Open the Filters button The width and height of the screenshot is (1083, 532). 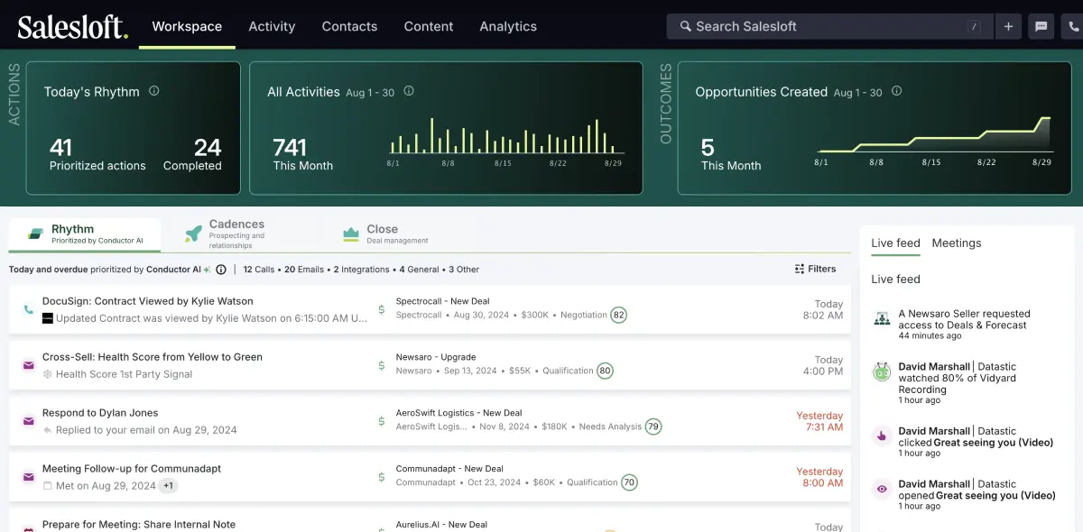point(815,269)
